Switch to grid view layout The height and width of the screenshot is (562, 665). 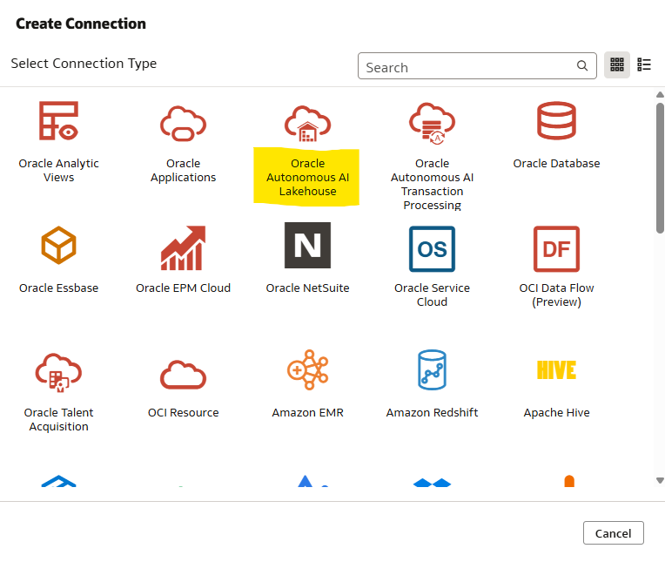point(616,65)
